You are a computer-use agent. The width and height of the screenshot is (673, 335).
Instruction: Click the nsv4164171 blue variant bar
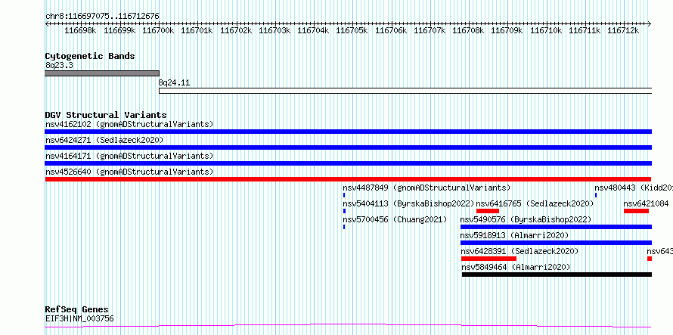(x=348, y=163)
